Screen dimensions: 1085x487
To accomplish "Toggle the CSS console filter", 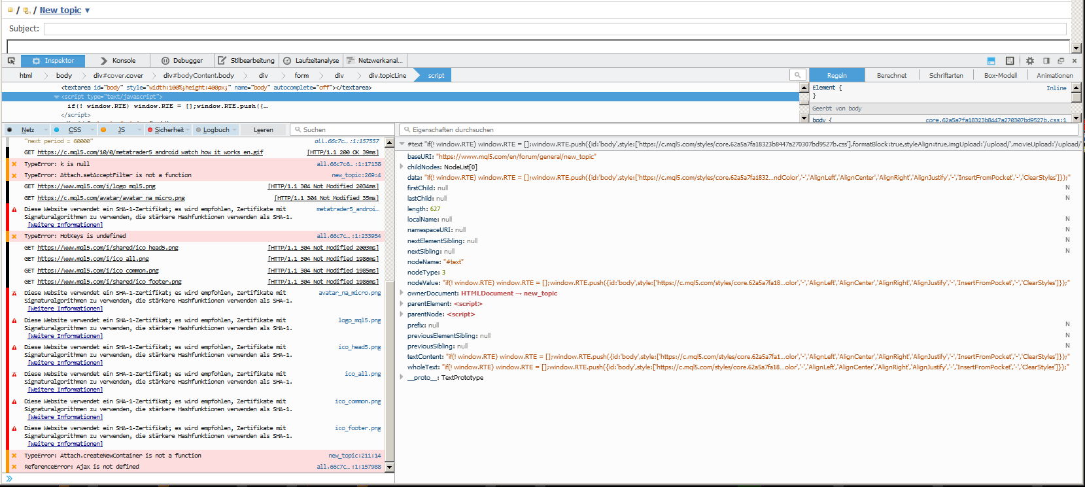I will point(75,130).
